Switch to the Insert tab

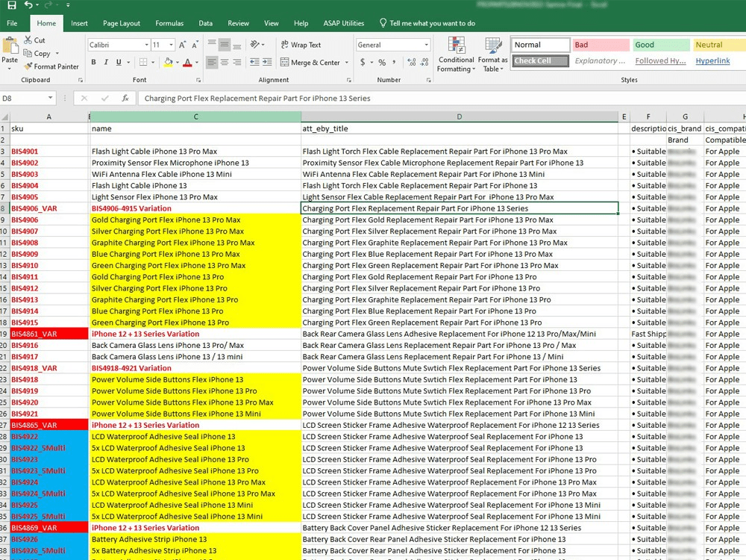click(80, 23)
